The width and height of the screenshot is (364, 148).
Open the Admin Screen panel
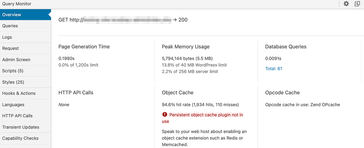tap(16, 60)
